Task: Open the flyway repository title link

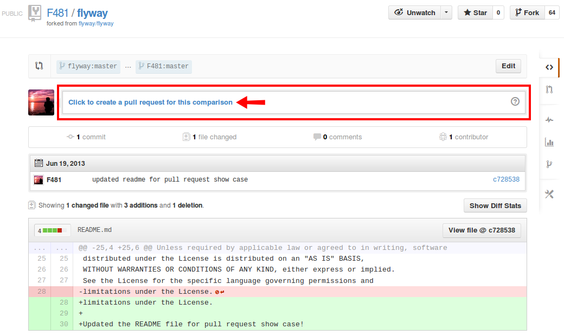Action: click(x=92, y=13)
